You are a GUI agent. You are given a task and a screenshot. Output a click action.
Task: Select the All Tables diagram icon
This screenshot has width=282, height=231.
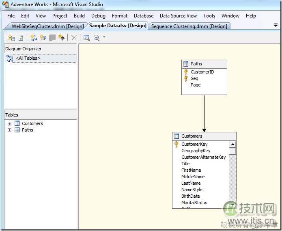[x=10, y=58]
